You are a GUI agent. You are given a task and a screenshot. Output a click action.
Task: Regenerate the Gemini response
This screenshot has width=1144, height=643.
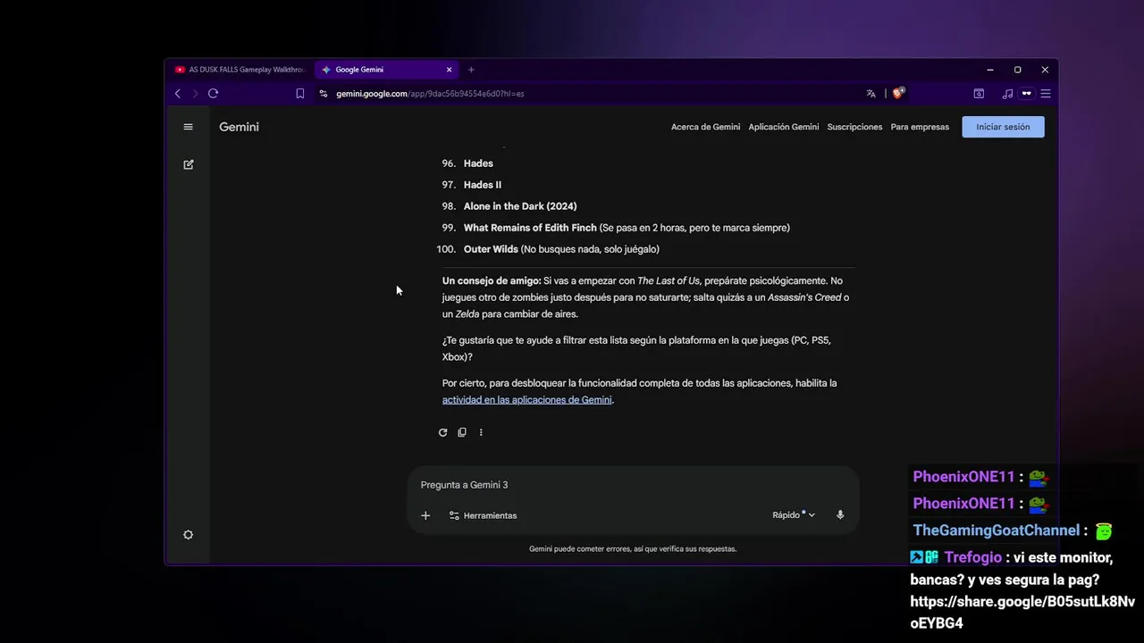tap(442, 432)
